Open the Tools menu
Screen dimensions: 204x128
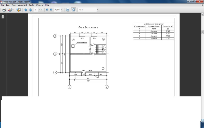(x=31, y=5)
